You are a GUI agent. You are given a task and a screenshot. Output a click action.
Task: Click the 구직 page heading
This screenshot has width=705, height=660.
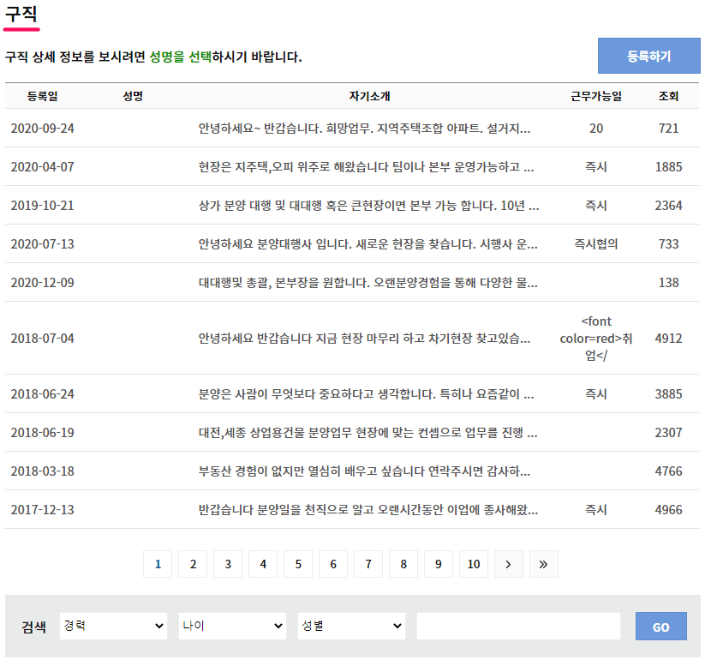(21, 14)
